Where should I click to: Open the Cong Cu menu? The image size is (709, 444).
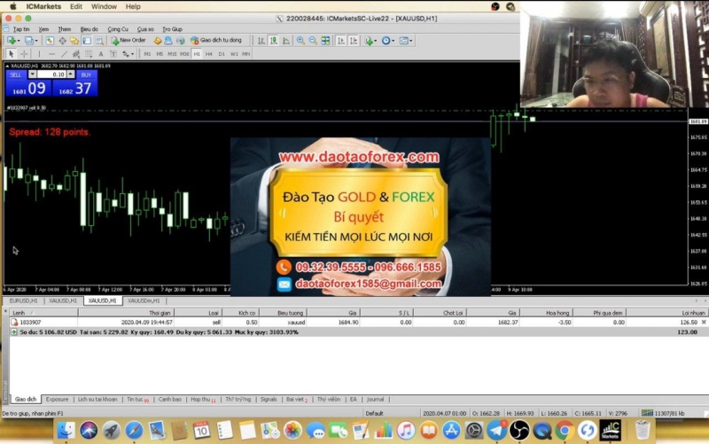pyautogui.click(x=118, y=29)
